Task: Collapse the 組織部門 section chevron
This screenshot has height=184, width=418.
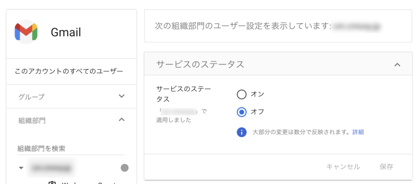Action: (x=121, y=120)
